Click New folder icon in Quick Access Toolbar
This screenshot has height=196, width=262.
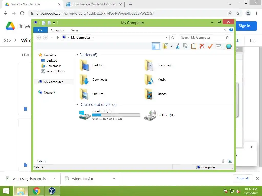point(49,23)
